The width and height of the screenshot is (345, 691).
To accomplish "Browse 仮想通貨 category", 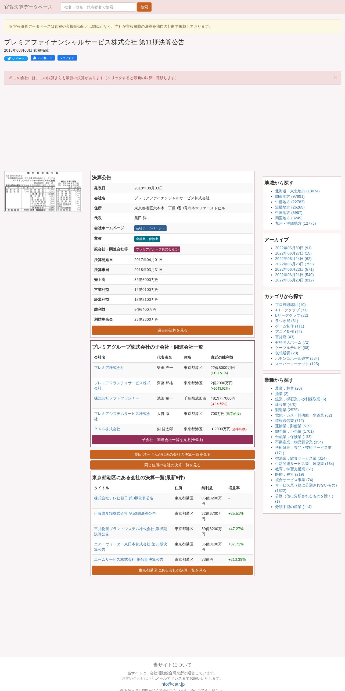I will [x=287, y=353].
